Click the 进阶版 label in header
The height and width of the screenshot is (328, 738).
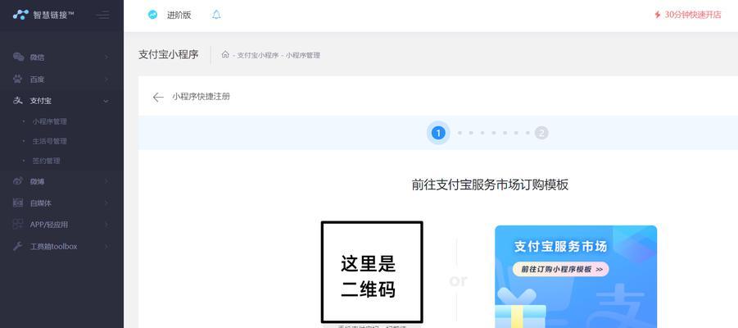[179, 15]
